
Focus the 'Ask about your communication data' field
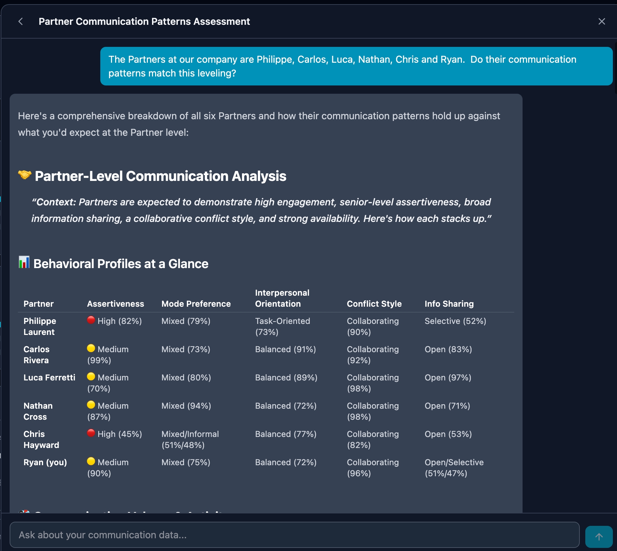(294, 535)
